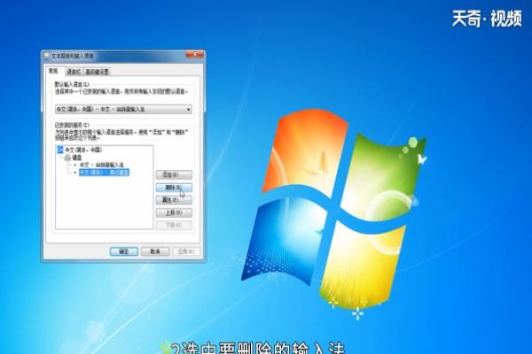The height and width of the screenshot is (354, 532).
Task: Dismiss the dialog with 取消
Action: pyautogui.click(x=155, y=251)
